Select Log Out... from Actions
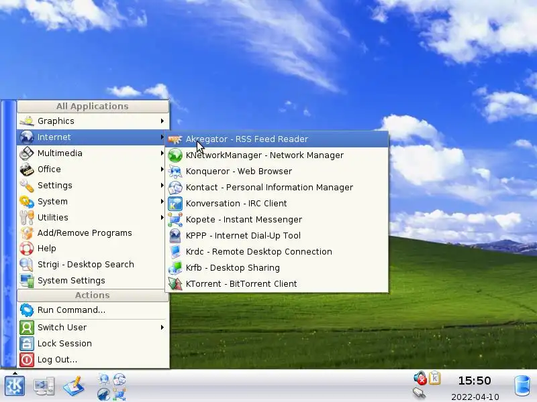537x402 pixels. point(93,360)
